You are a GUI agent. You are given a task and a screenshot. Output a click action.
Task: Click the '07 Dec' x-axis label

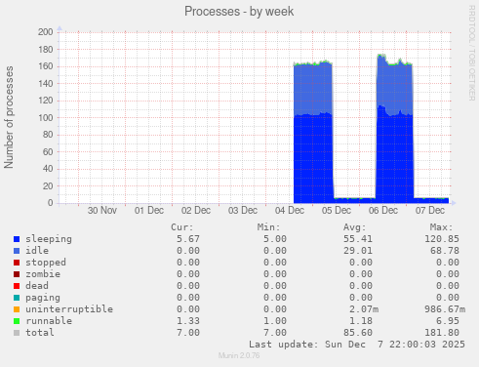tap(430, 211)
